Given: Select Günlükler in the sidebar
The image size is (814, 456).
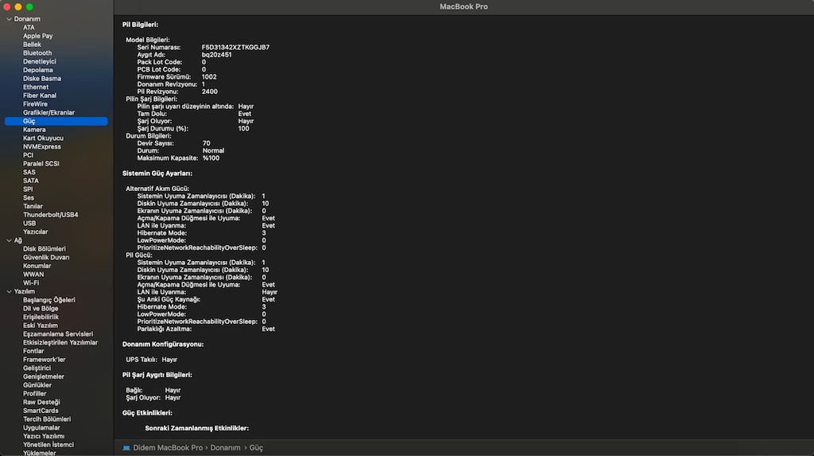Looking at the screenshot, I should pyautogui.click(x=37, y=385).
